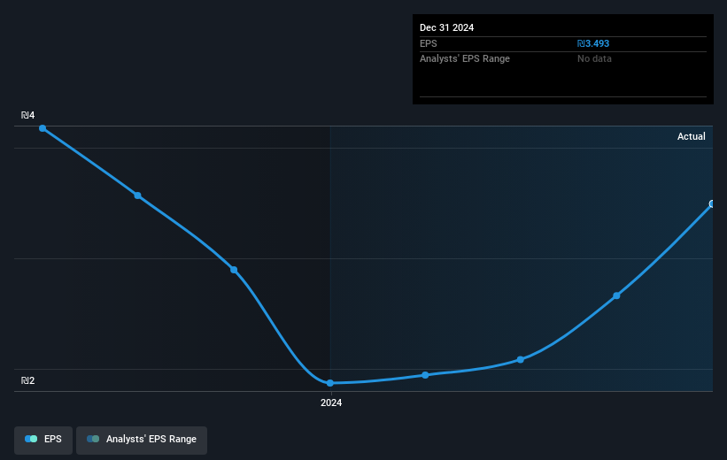The width and height of the screenshot is (727, 460).
Task: Click the 'Dec 31 2024' tooltip date
Action: coord(446,27)
